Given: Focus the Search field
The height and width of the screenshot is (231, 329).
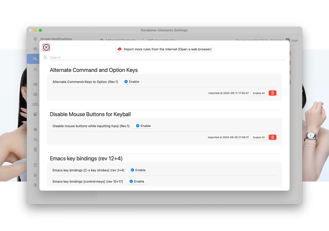Looking at the screenshot, I should 168,58.
